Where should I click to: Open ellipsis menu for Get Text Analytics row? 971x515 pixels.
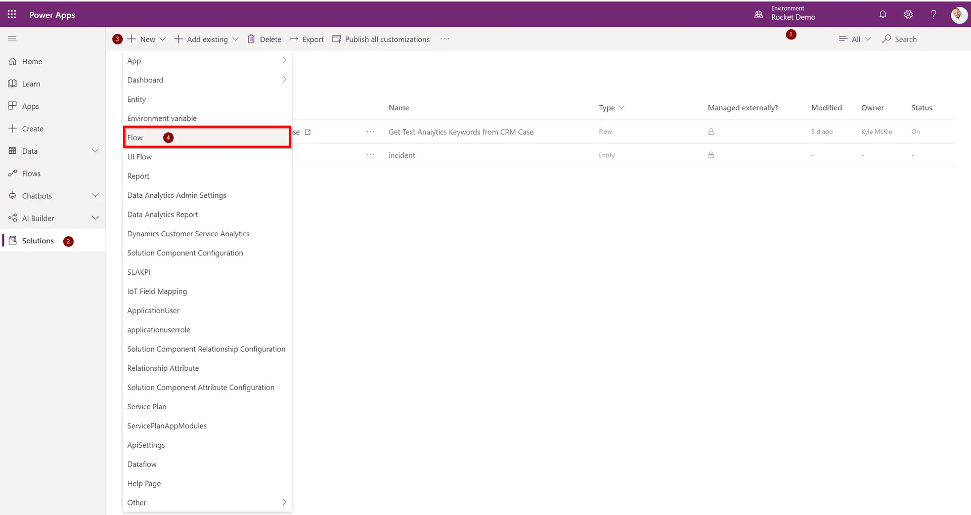coord(371,132)
